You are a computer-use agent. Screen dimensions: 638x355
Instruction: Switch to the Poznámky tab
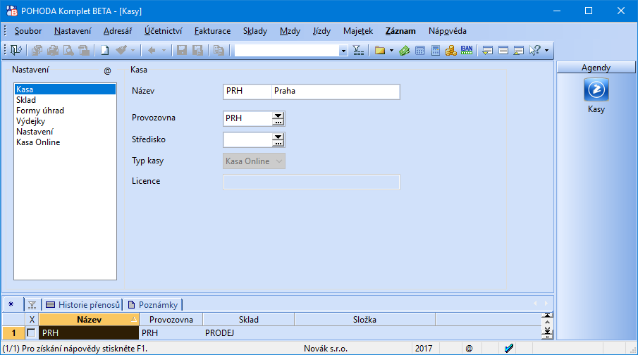click(153, 304)
